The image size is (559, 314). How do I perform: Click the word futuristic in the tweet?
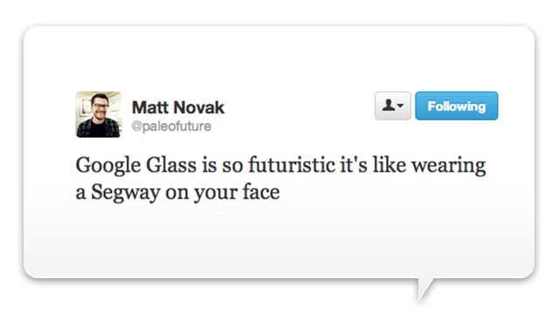pos(292,165)
